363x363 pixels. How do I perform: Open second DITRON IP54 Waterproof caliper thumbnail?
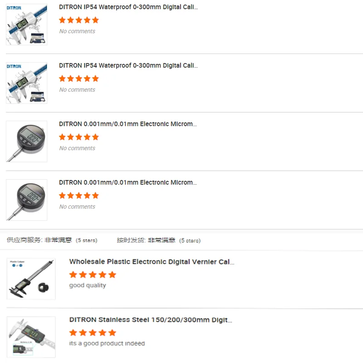27,83
